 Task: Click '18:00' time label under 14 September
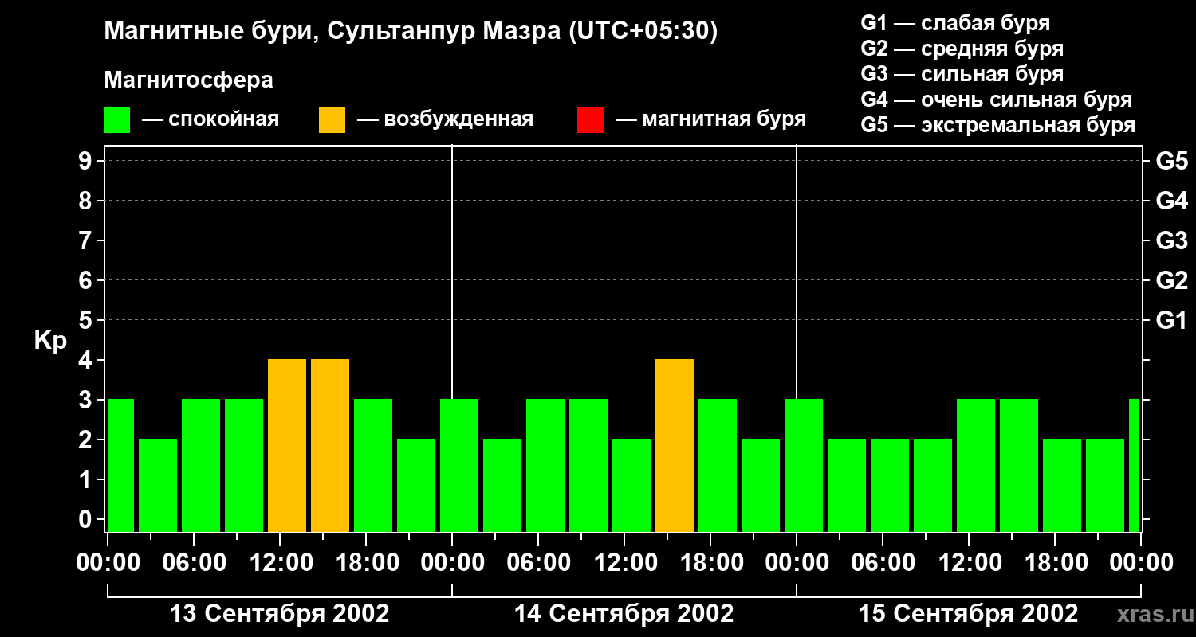(x=710, y=563)
